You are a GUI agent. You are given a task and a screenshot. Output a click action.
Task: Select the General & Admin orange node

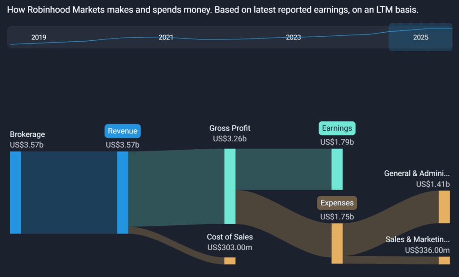point(444,207)
